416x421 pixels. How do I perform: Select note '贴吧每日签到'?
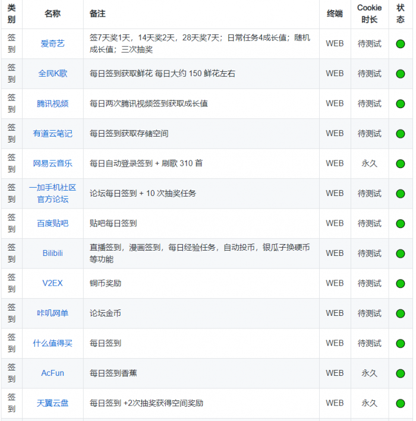pos(113,223)
